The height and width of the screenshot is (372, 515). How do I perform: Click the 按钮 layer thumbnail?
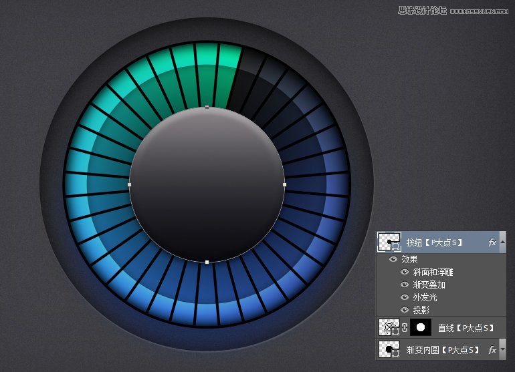389,242
